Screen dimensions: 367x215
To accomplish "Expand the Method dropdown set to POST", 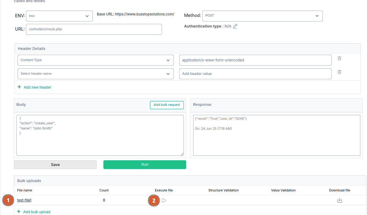I will pos(262,16).
